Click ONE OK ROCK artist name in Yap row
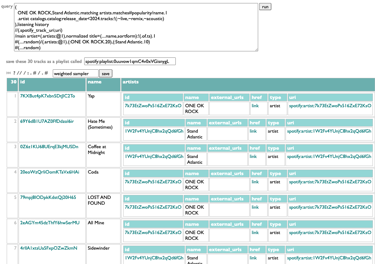The width and height of the screenshot is (375, 264). 195,108
